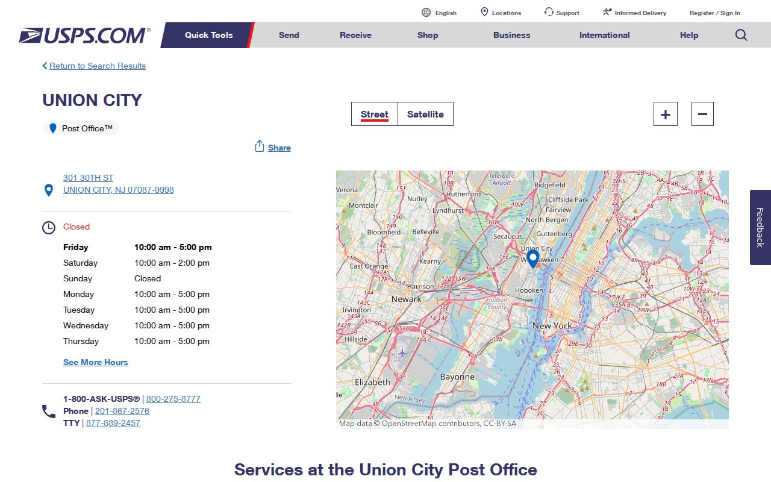Image resolution: width=771 pixels, height=482 pixels.
Task: Click the back chevron beside Return link
Action: click(45, 66)
